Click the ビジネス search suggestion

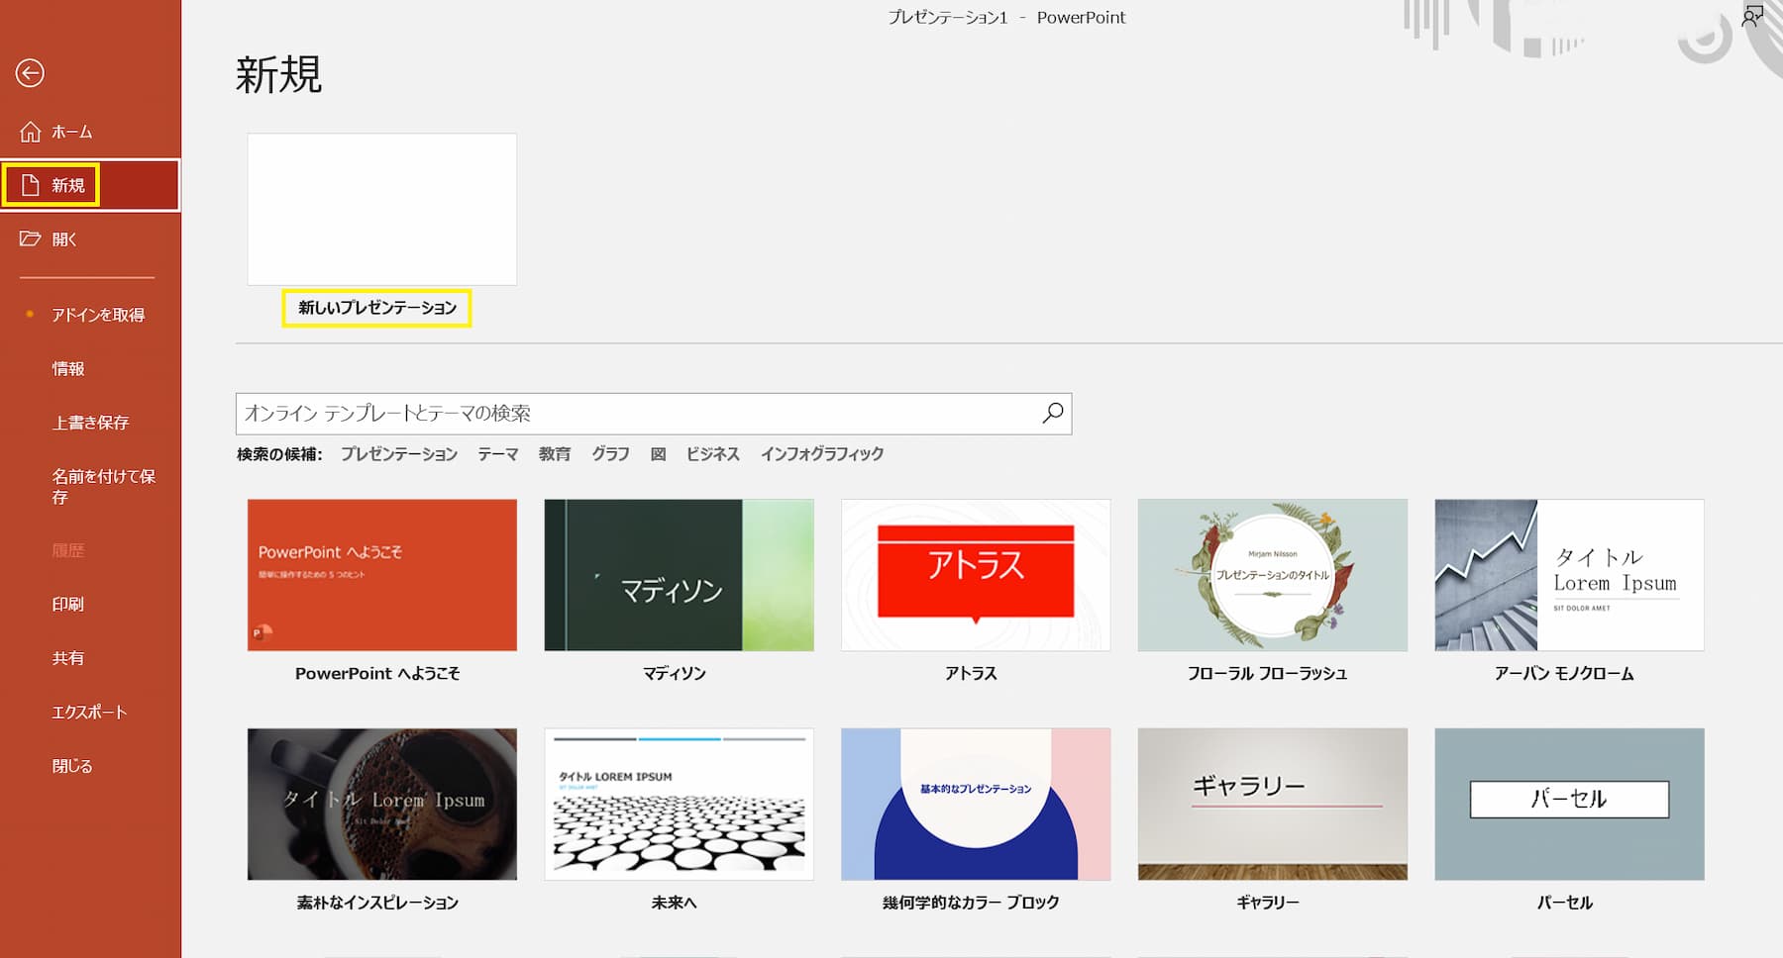[x=713, y=453]
